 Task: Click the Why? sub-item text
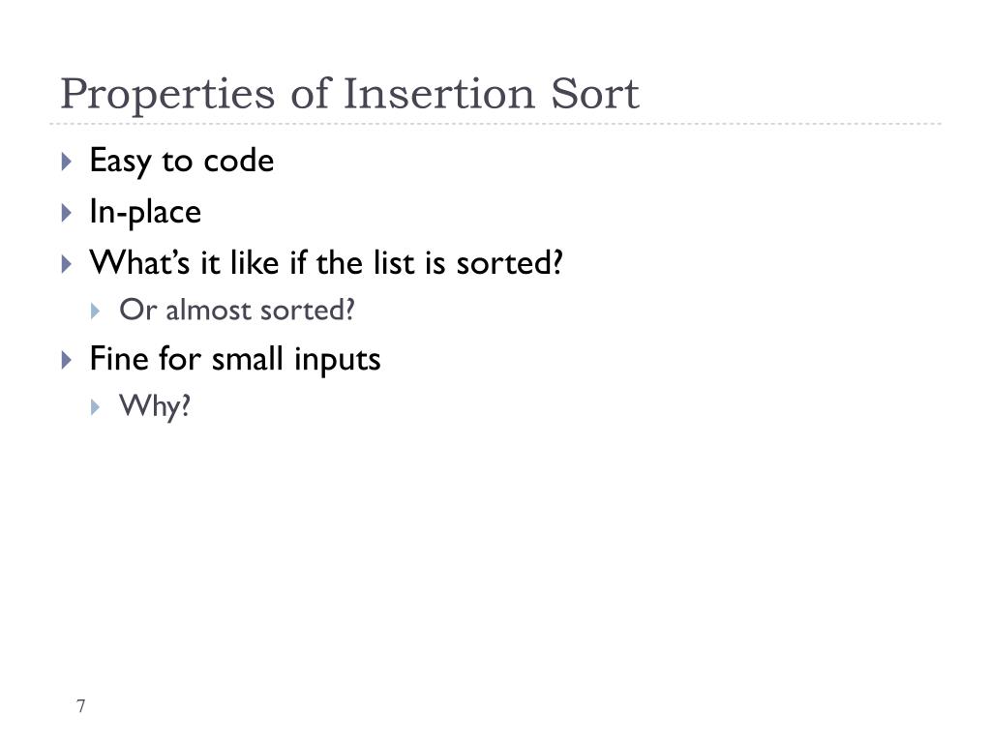tap(155, 406)
